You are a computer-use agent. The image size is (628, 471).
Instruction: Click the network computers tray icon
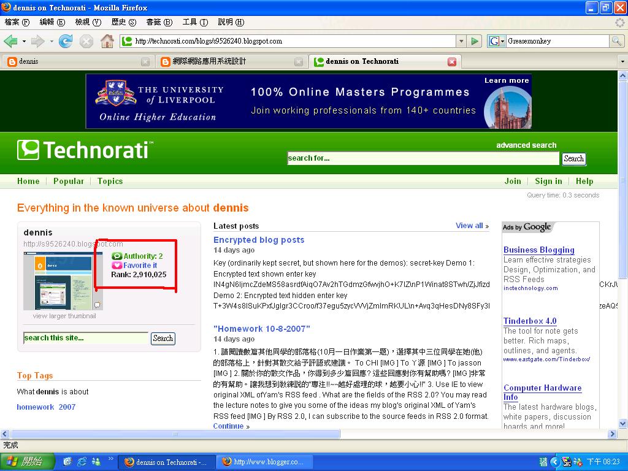[566, 462]
